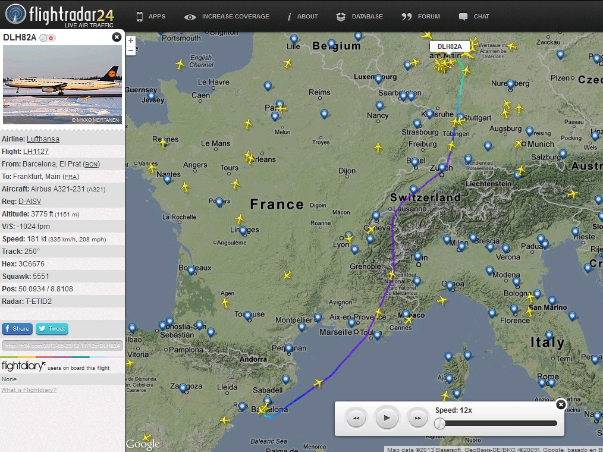This screenshot has height=452, width=603.
Task: Select the plane over sea south of Genoa
Action: point(442,300)
